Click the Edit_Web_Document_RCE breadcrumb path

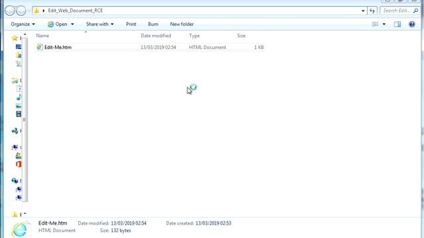(x=76, y=11)
